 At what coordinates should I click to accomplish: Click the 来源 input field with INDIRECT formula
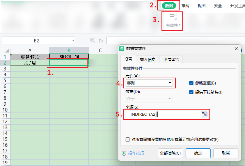point(163,114)
